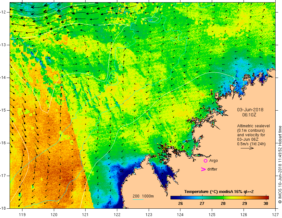Click the time text 06:10Z
This screenshot has width=282, height=218.
[249, 115]
